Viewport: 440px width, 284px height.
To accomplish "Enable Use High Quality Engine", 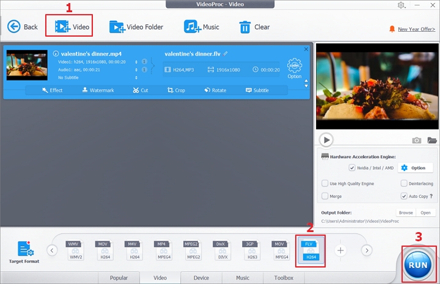I will pos(324,183).
